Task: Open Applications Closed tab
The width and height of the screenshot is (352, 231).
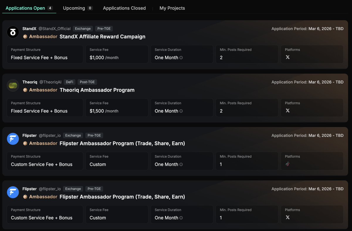Action: tap(124, 8)
